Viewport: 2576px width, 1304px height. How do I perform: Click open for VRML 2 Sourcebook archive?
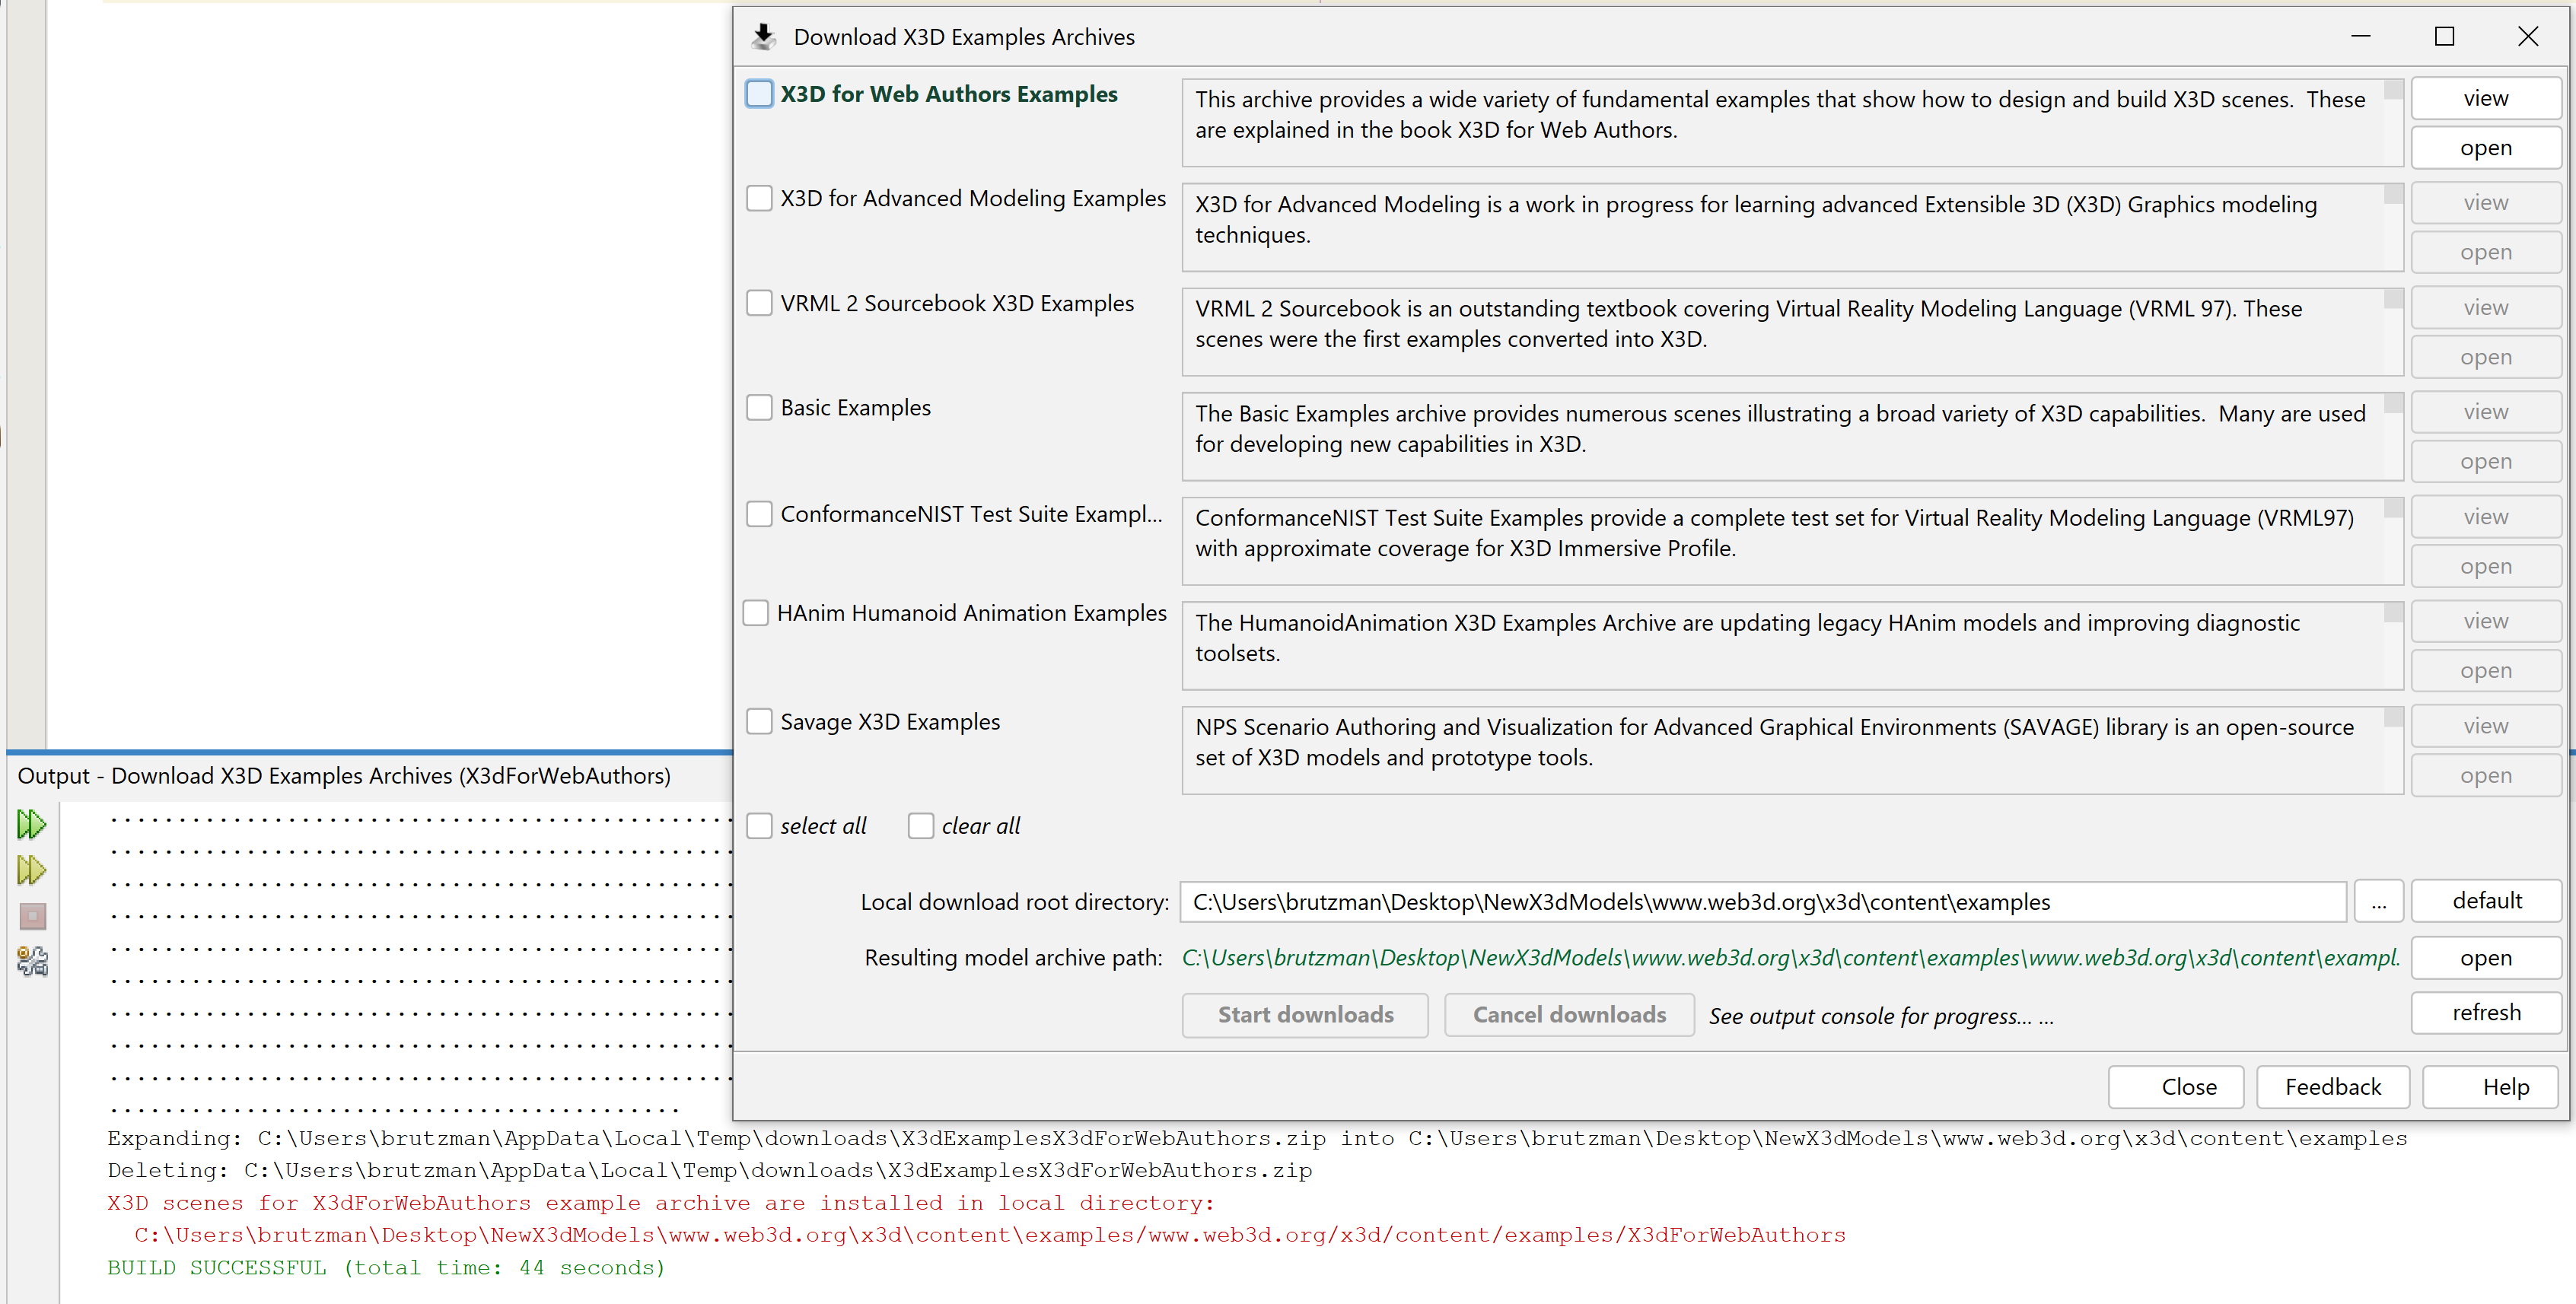[2485, 357]
